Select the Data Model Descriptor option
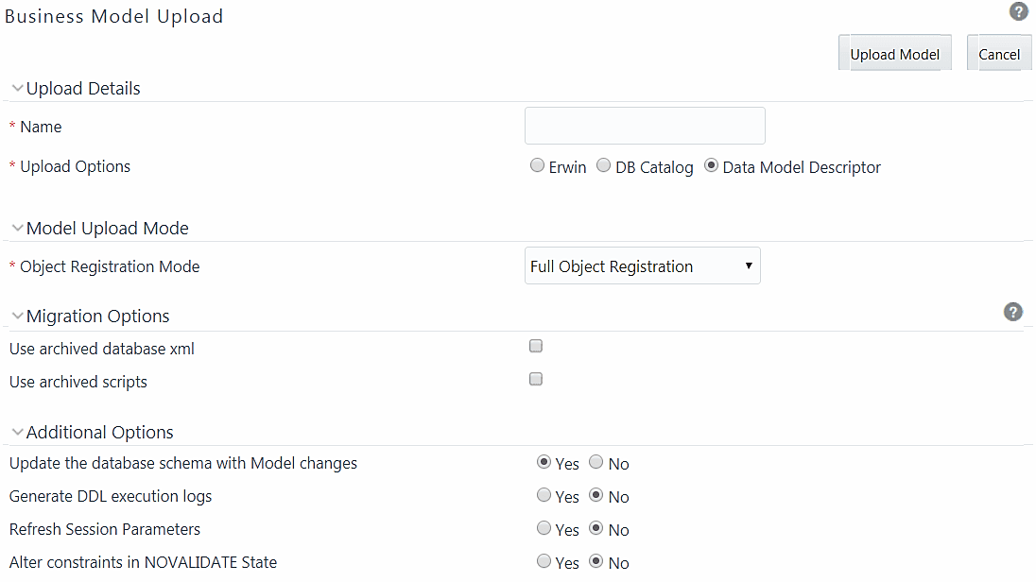 (711, 165)
